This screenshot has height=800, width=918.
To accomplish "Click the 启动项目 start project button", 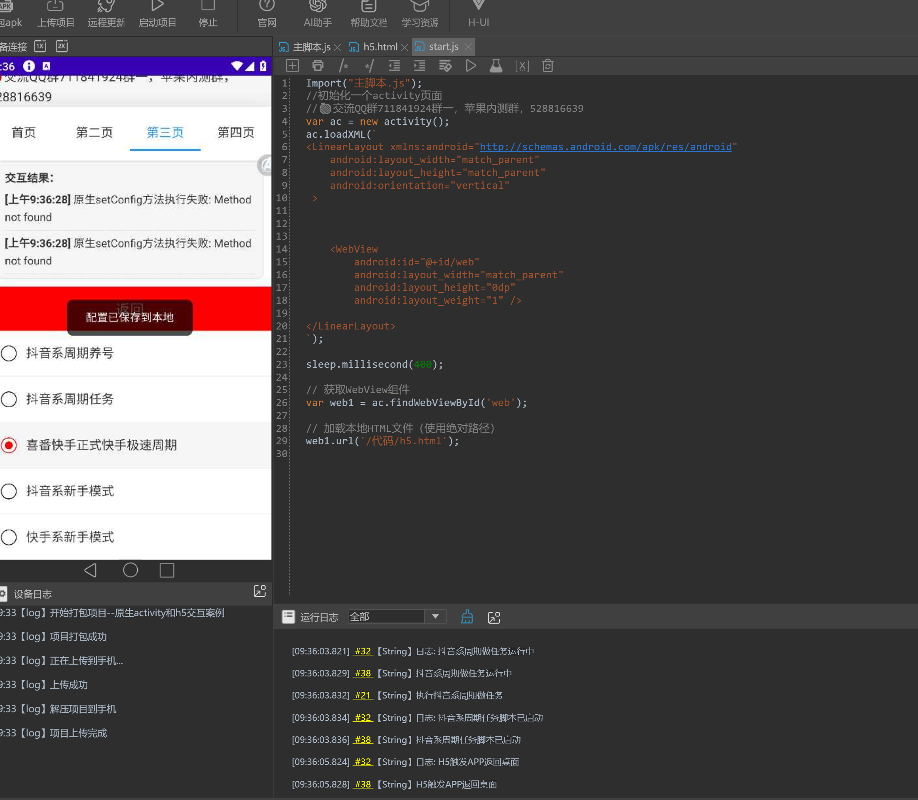I will coord(157,13).
